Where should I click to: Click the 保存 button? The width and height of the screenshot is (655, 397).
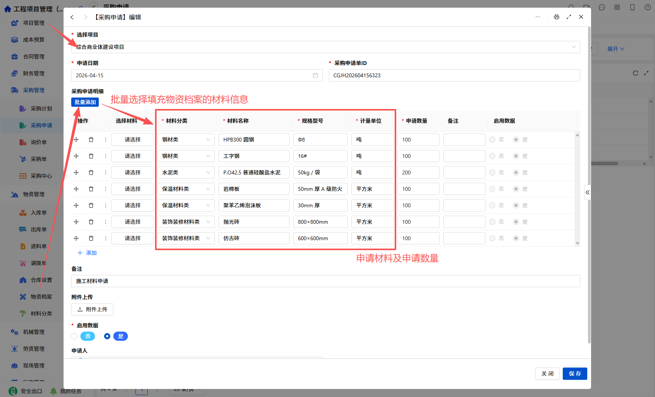coord(575,374)
